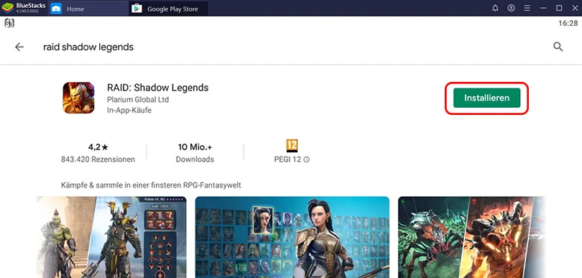Click the 843.420 Rezensionen text
Image resolution: width=582 pixels, height=278 pixels.
coord(98,159)
